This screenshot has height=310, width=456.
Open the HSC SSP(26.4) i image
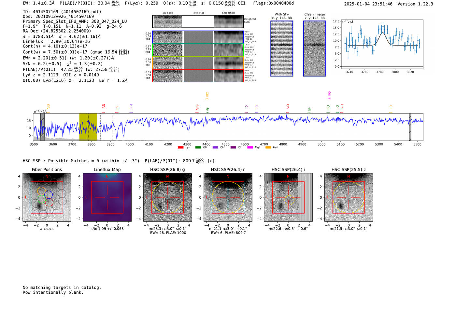[x=288, y=197]
